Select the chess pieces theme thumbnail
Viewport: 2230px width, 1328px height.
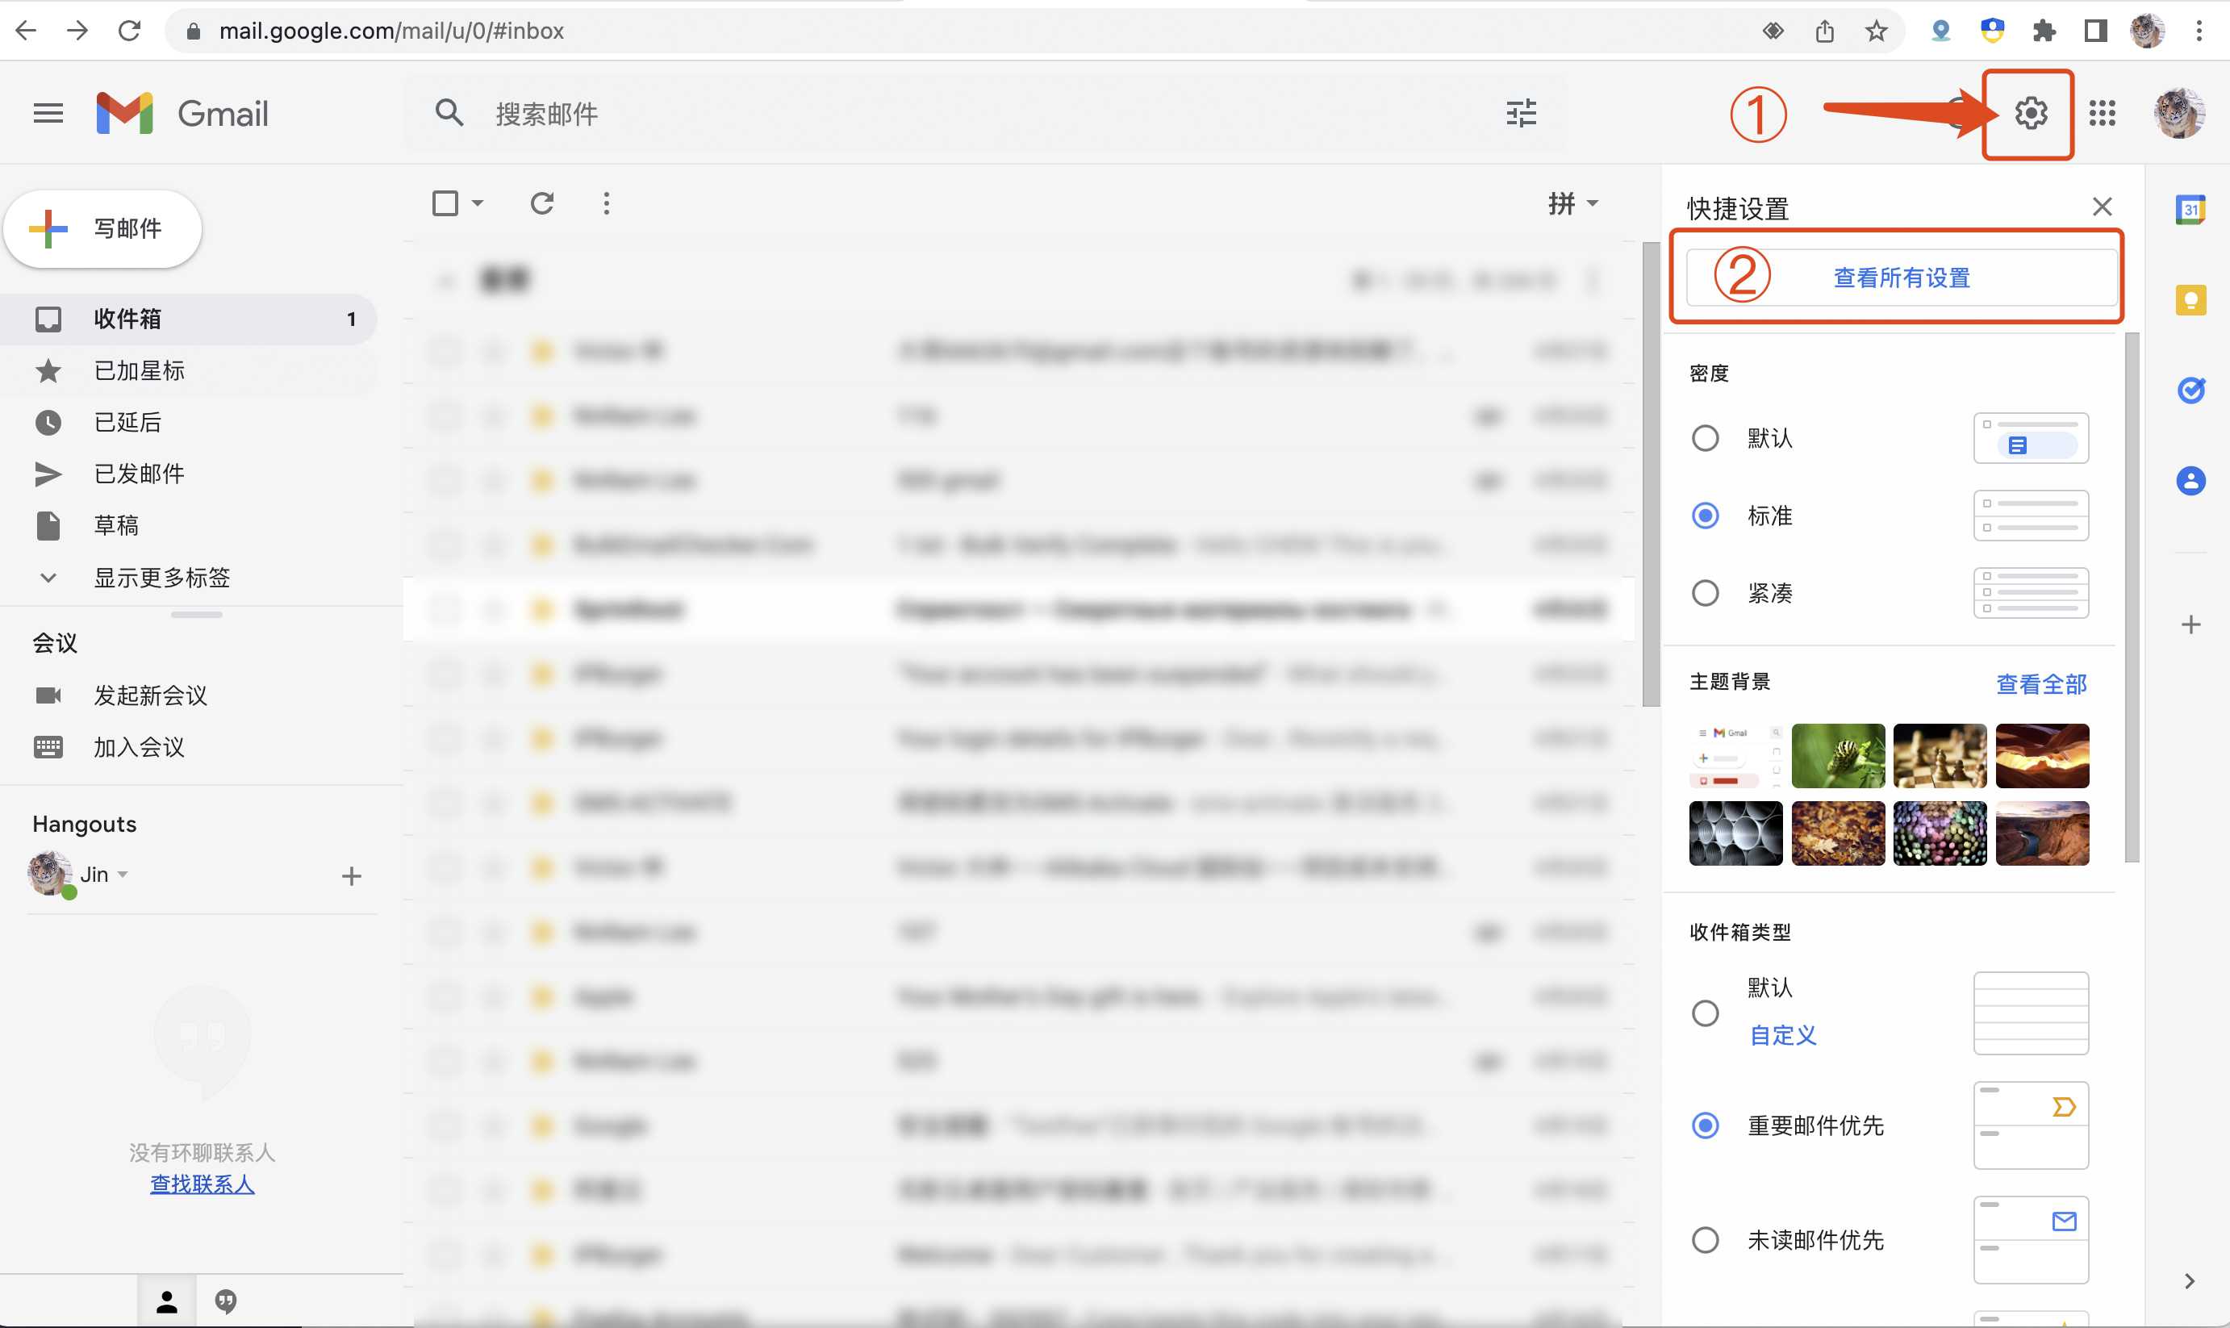click(x=1940, y=756)
